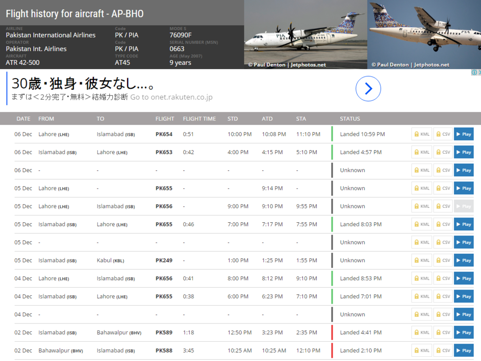Play PK655 flight landed 7:01 PM
This screenshot has width=481, height=361.
click(x=464, y=297)
